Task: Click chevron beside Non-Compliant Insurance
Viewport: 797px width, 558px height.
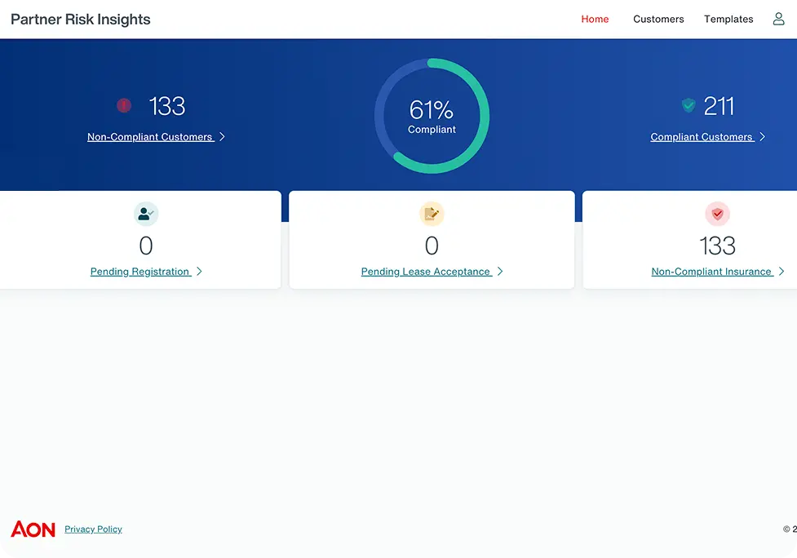Action: pos(782,272)
